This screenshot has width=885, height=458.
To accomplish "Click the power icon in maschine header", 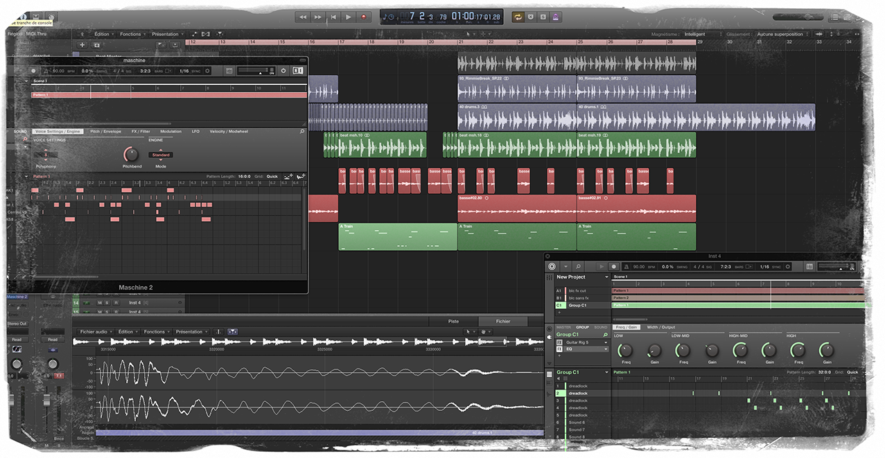I will point(283,71).
